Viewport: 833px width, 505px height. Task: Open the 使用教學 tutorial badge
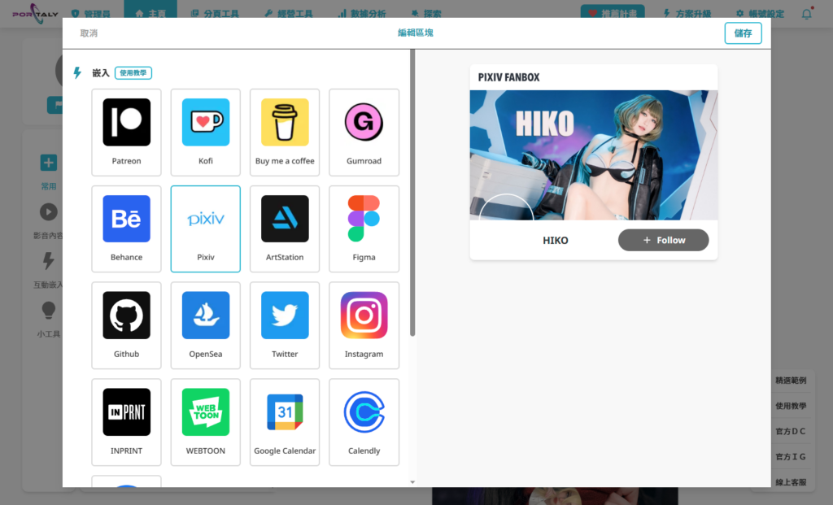[133, 72]
